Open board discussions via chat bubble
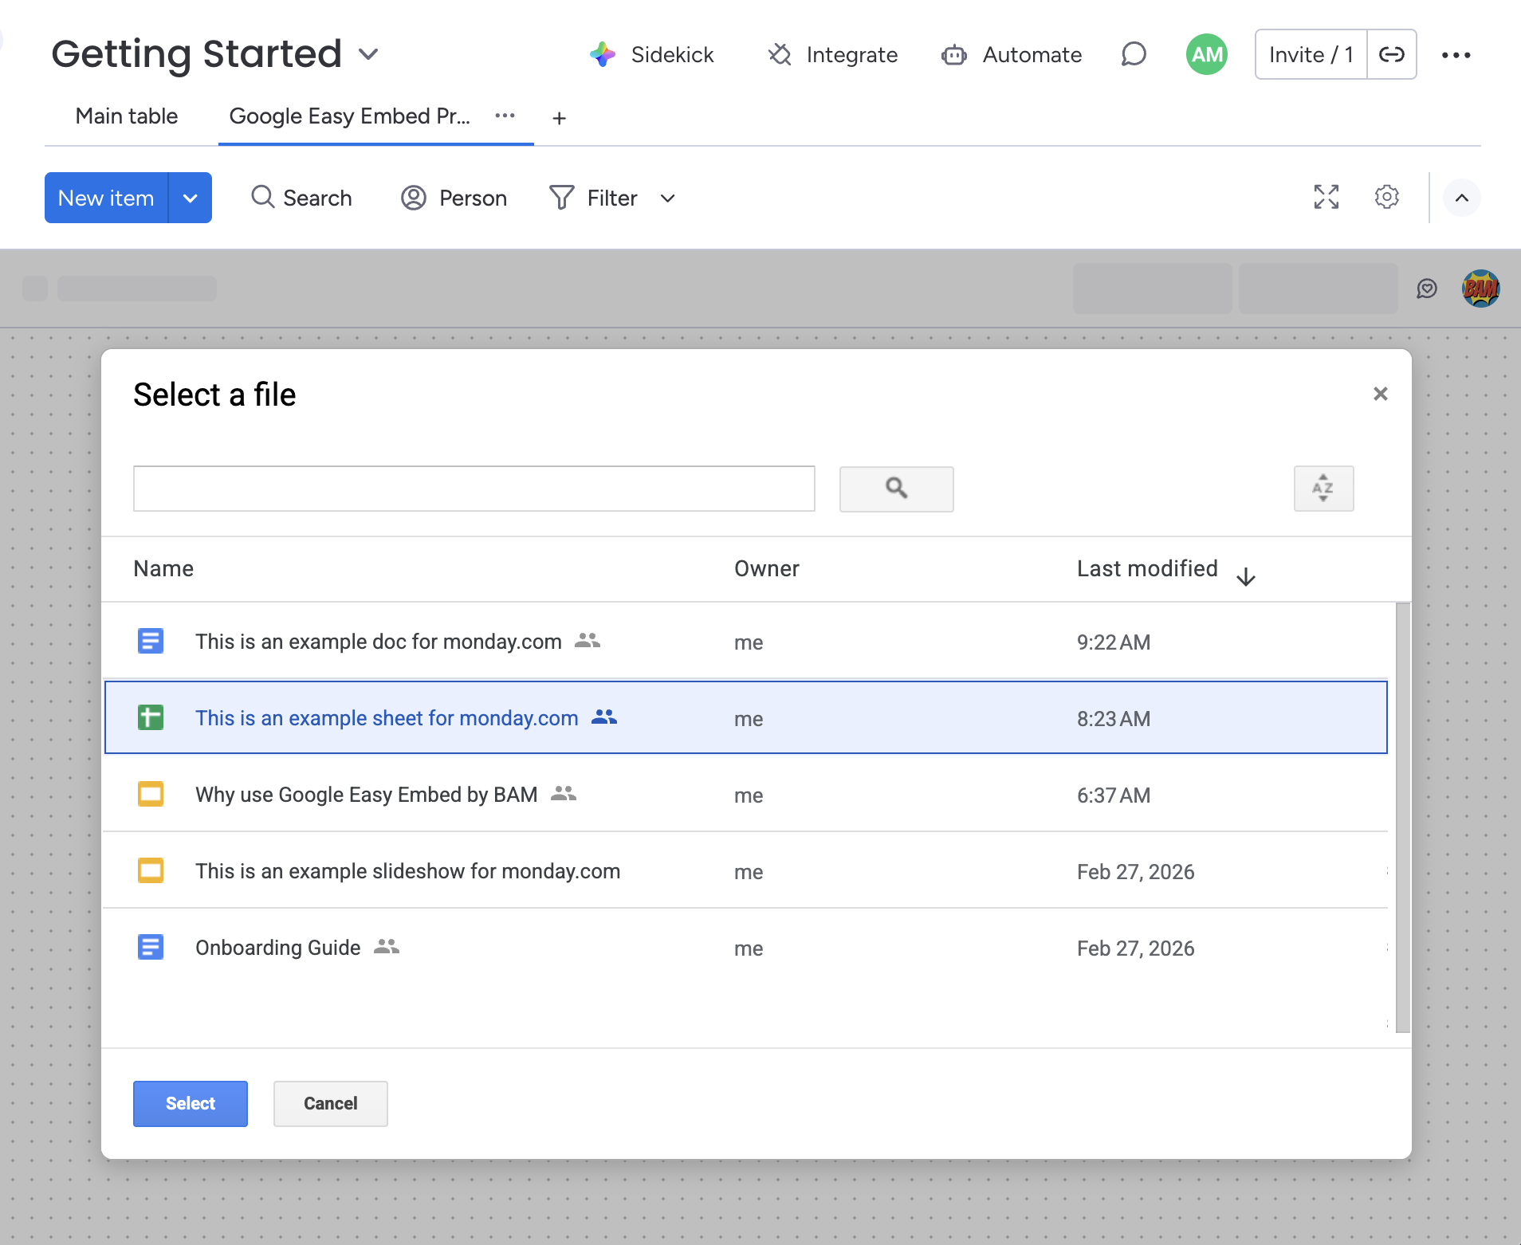 [x=1133, y=54]
